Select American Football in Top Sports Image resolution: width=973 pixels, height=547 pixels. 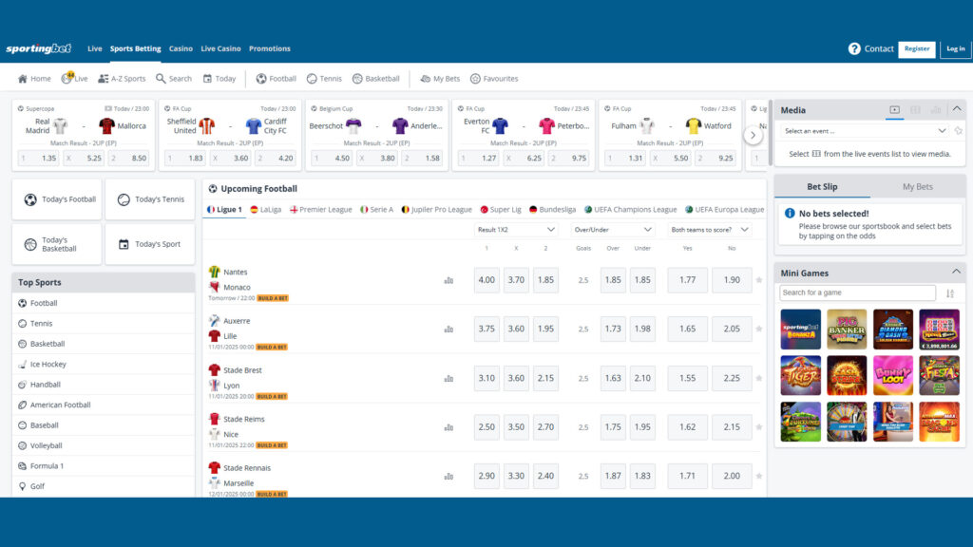[103, 405]
